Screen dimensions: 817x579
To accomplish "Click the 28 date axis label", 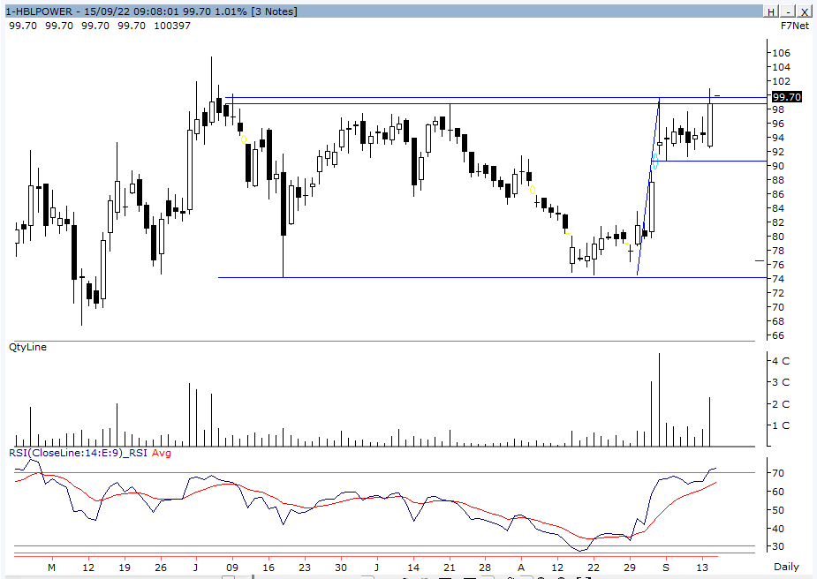I will (x=485, y=568).
